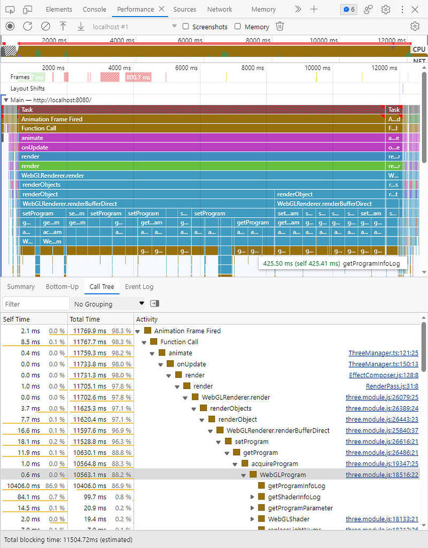Open DevTools settings gear in top bar
The image size is (428, 548).
coord(385,9)
